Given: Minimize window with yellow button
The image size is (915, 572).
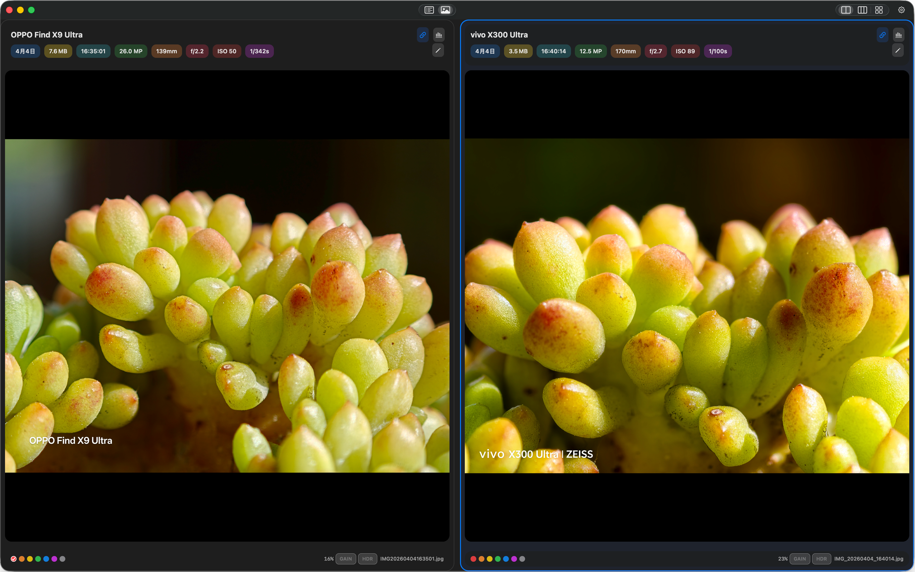Looking at the screenshot, I should (x=20, y=10).
